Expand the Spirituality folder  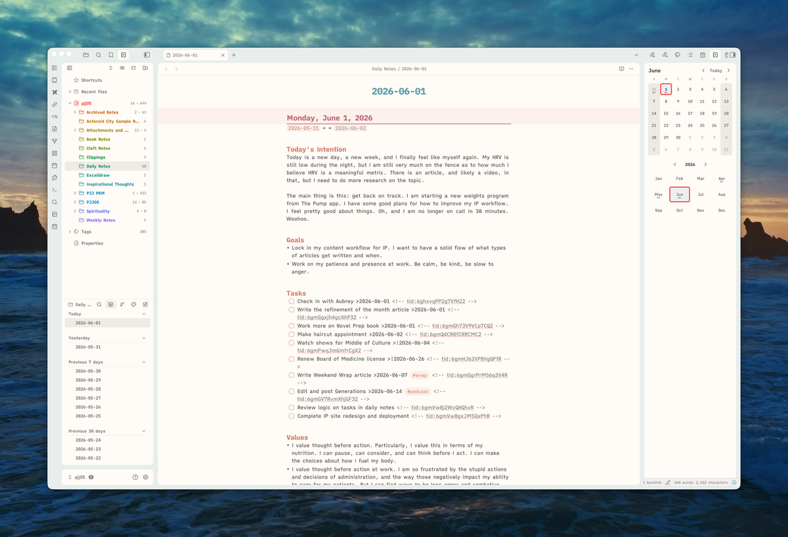tap(75, 211)
